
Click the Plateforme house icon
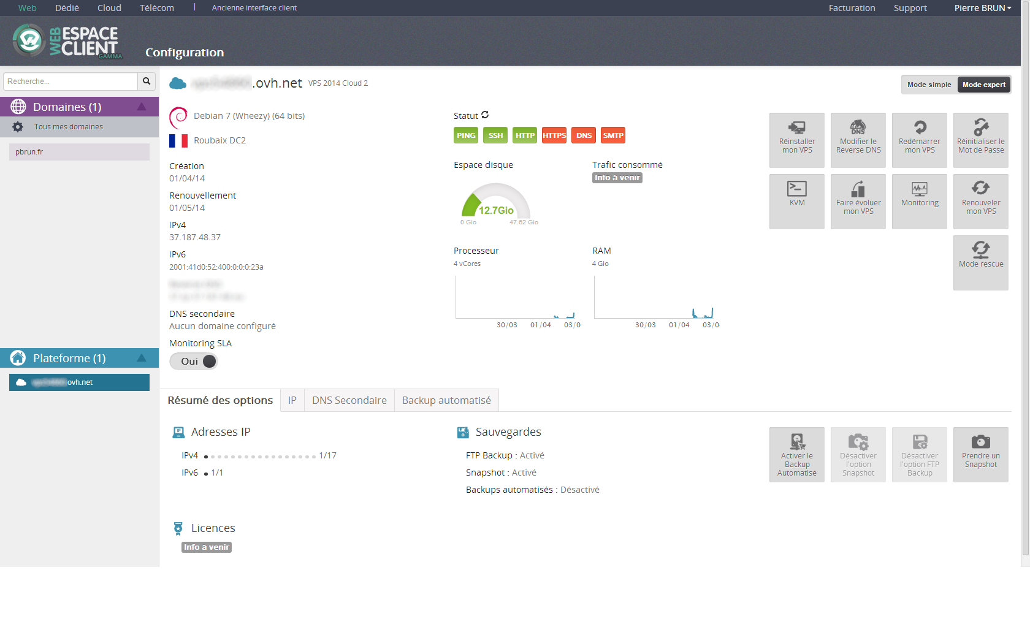pyautogui.click(x=18, y=358)
